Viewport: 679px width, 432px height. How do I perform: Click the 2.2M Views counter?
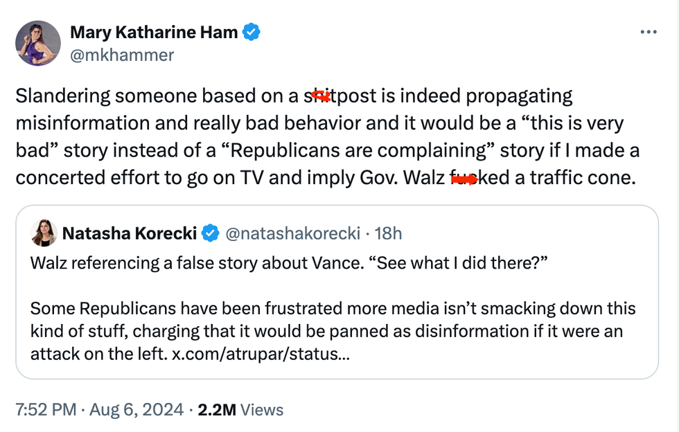point(241,409)
